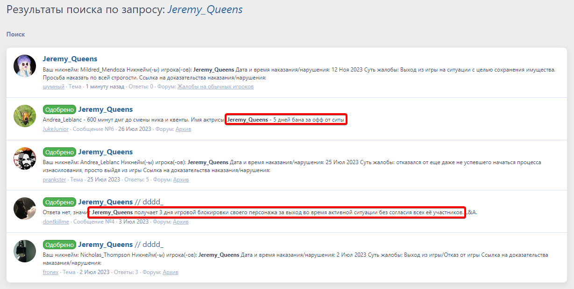This screenshot has width=574, height=289.
Task: Go to Жалобы на обычных игроков forum
Action: (x=215, y=87)
